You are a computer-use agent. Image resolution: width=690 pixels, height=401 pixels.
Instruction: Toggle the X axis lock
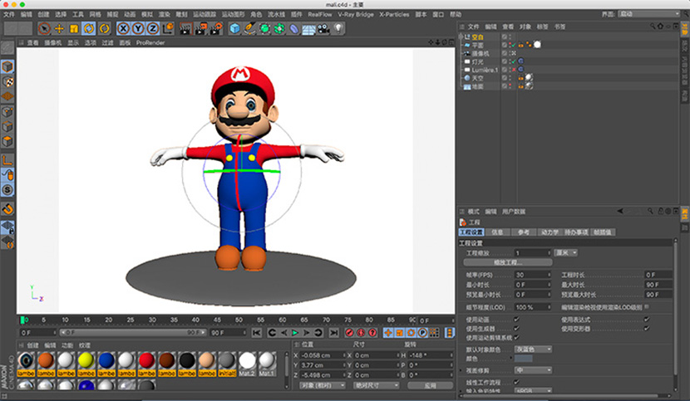click(x=123, y=28)
